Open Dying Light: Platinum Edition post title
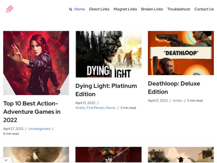 [x=106, y=90]
